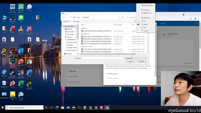201x113 pixels.
Task: Open Adobe Illustrator desktop icon
Action: [x=13, y=51]
